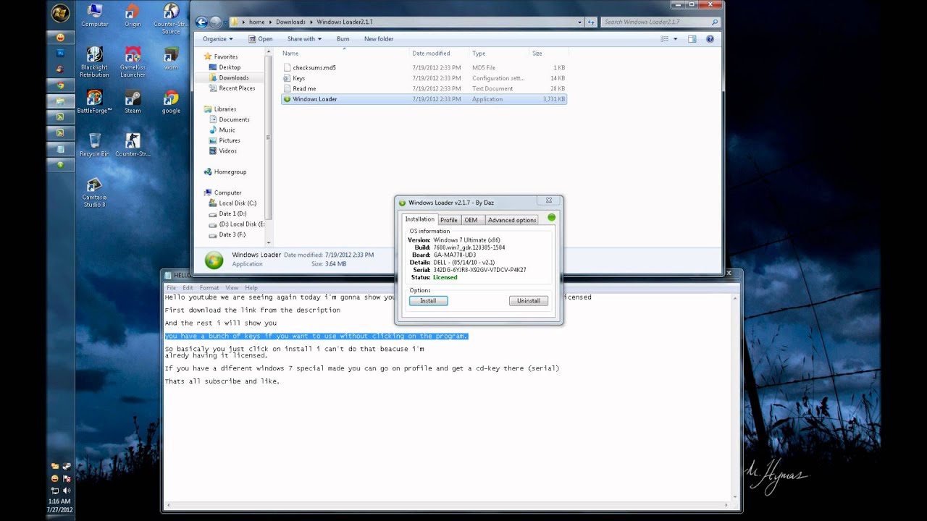Click Windows Explorer folder taskbar icon
927x521 pixels.
[x=61, y=101]
